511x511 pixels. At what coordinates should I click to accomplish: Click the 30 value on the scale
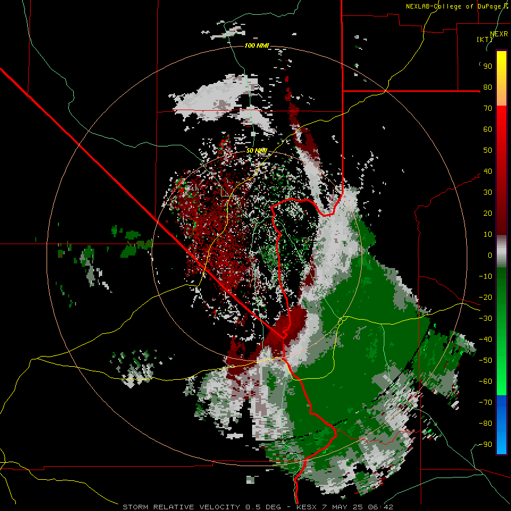click(488, 192)
